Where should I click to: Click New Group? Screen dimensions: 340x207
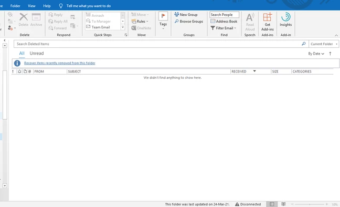[x=186, y=15]
